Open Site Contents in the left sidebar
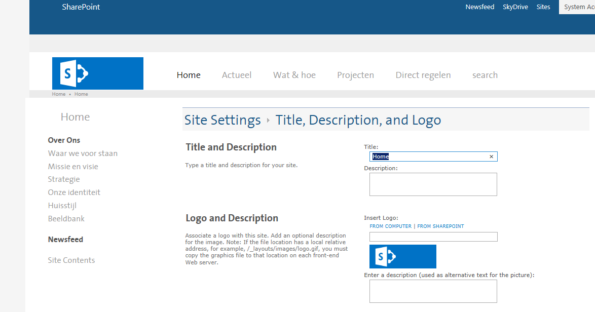This screenshot has width=595, height=312. click(x=71, y=260)
